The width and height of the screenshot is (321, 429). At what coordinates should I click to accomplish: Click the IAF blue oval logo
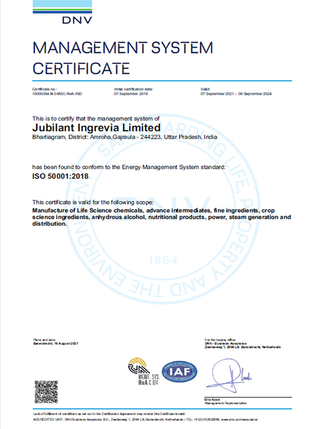[x=179, y=372]
